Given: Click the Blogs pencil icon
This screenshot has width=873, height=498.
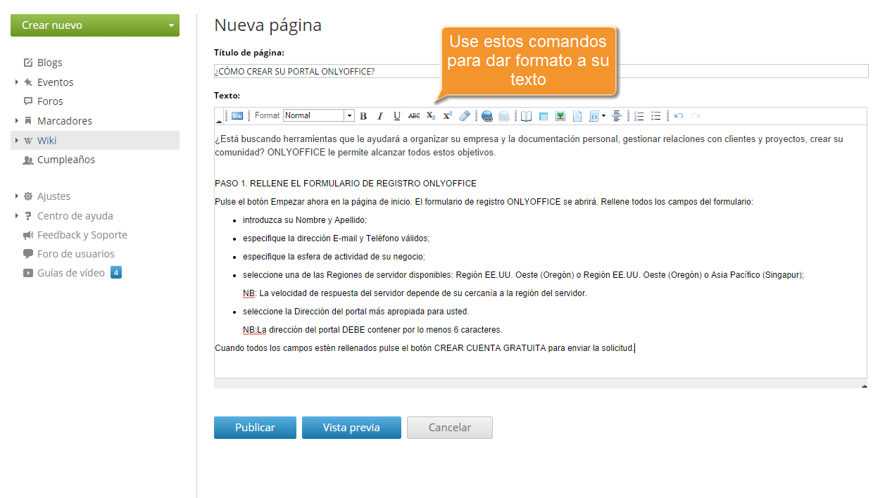Looking at the screenshot, I should [x=28, y=63].
